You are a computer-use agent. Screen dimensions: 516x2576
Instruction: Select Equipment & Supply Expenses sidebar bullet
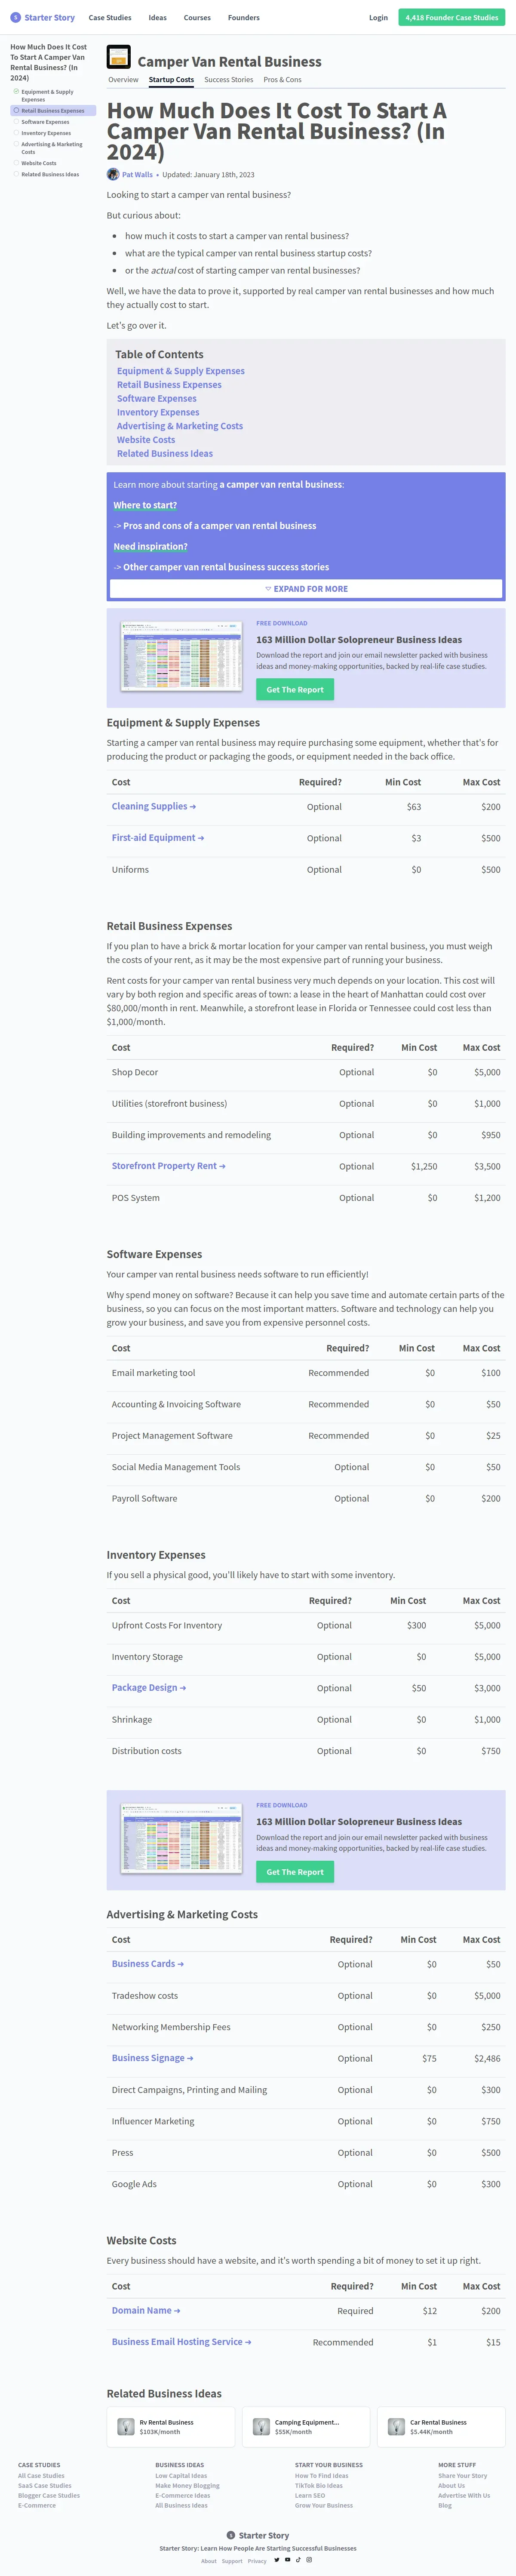pyautogui.click(x=16, y=92)
